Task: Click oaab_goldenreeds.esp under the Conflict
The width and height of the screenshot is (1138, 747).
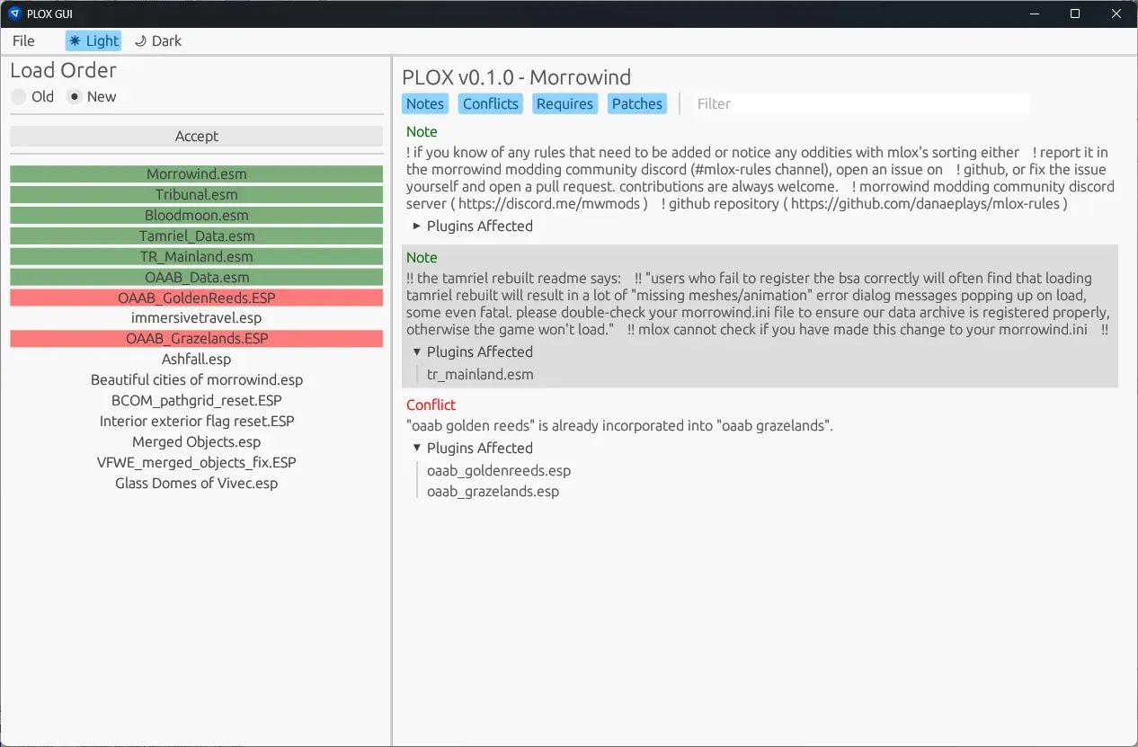Action: pyautogui.click(x=499, y=470)
